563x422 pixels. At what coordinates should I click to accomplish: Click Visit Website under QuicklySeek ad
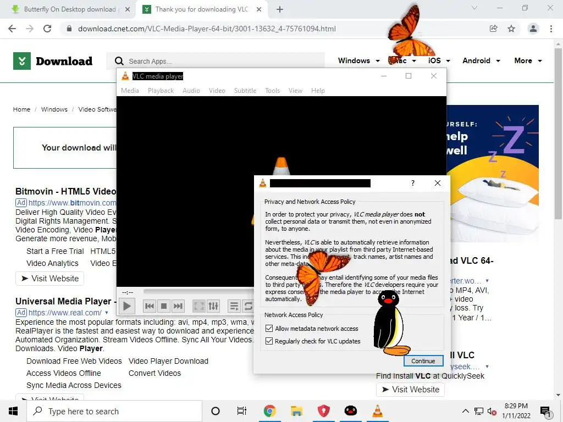point(410,390)
